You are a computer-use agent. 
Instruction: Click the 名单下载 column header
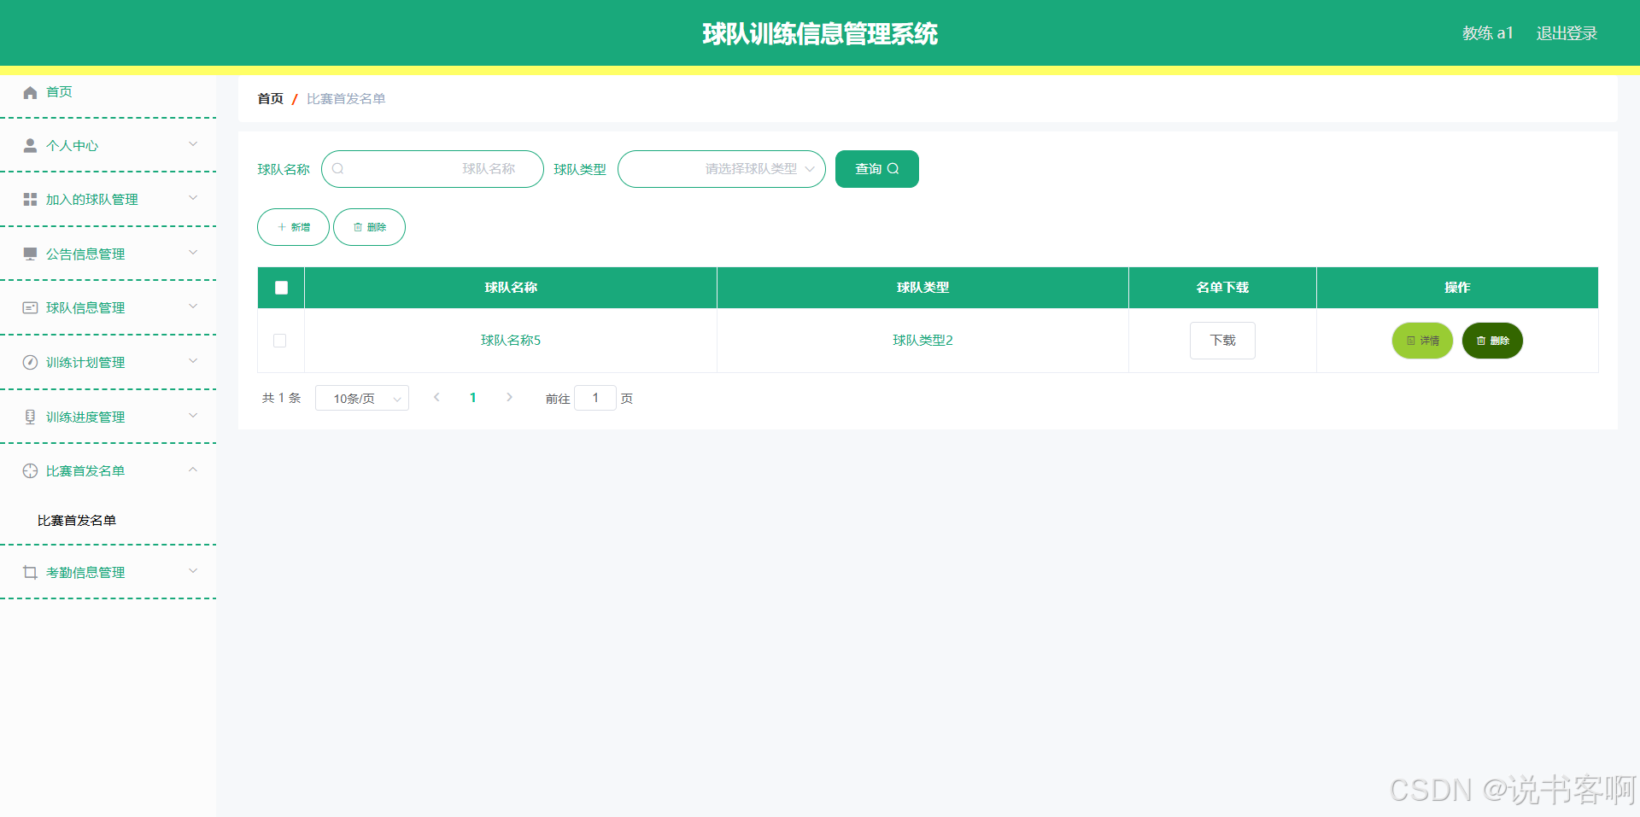1222,288
